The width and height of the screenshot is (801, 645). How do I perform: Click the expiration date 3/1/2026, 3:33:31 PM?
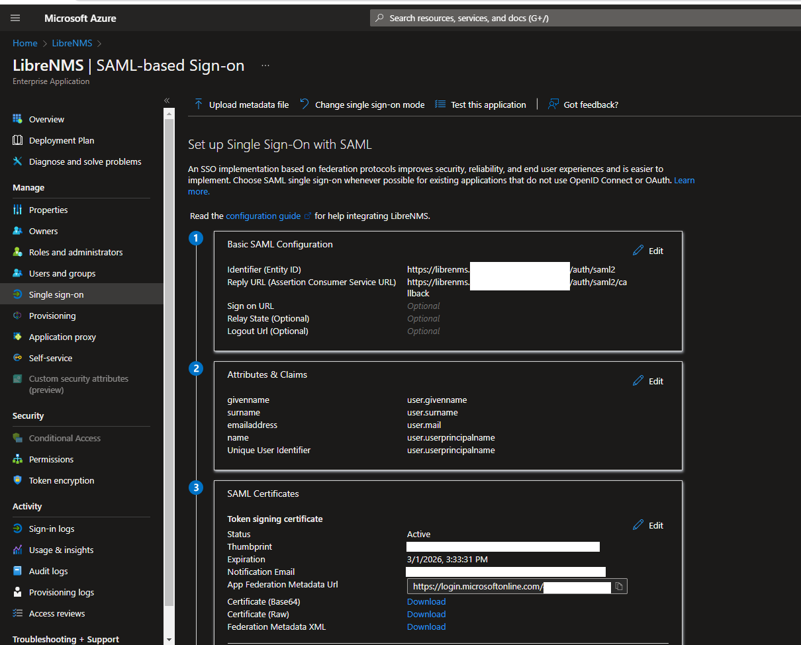[448, 559]
